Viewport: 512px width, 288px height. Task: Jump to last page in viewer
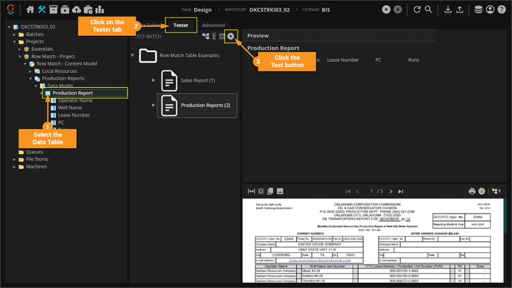pyautogui.click(x=400, y=191)
